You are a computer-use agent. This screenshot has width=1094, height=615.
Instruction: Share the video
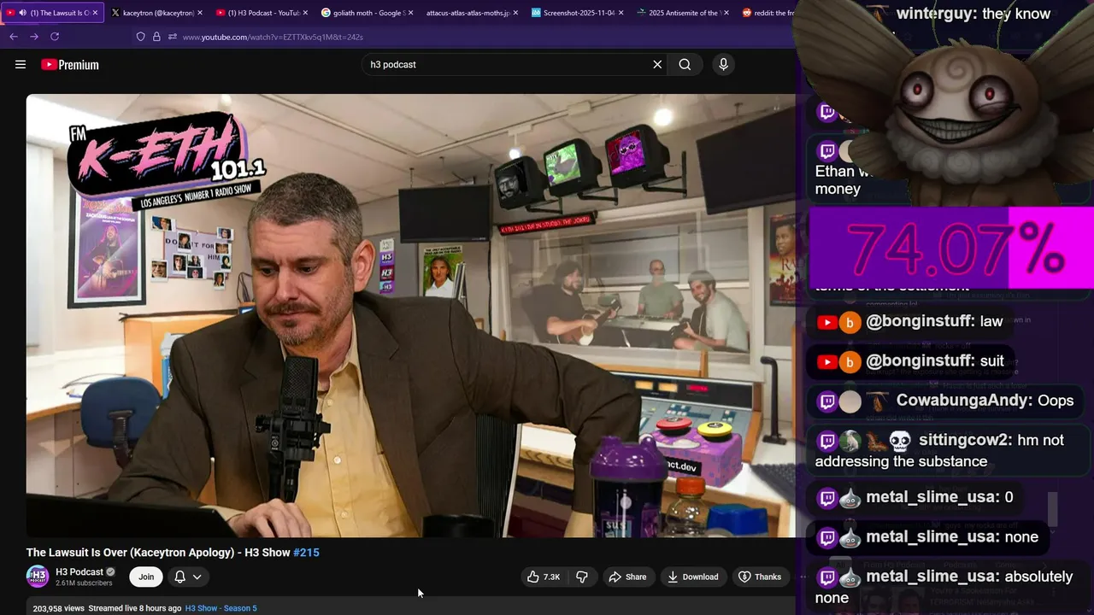coord(627,577)
